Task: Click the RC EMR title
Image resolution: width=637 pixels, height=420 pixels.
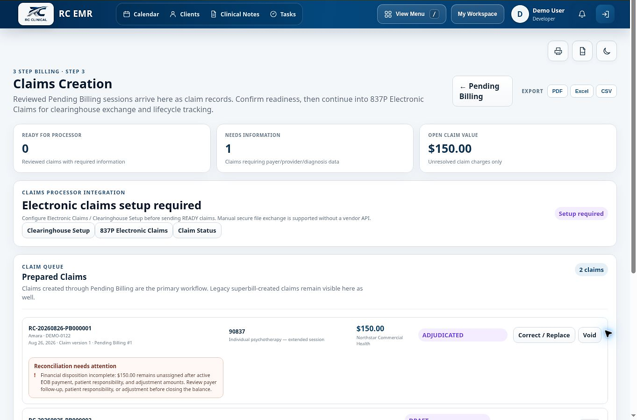Action: [x=76, y=14]
